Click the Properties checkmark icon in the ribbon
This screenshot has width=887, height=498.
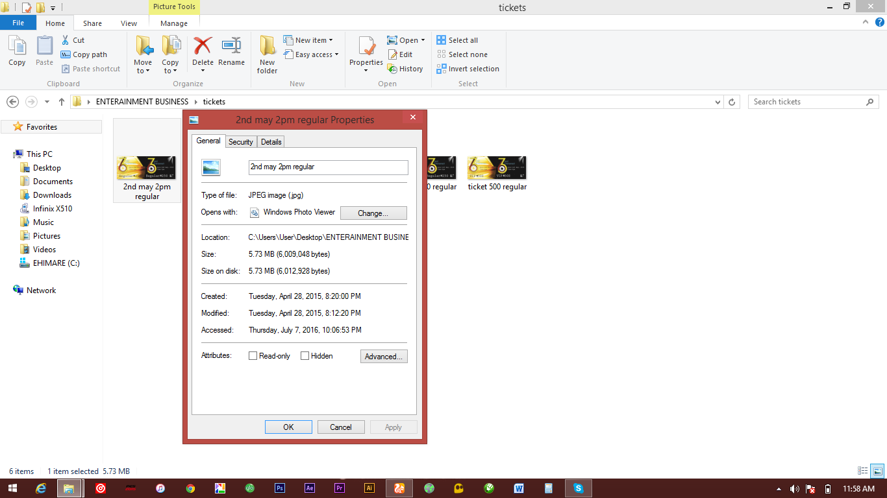tap(367, 47)
